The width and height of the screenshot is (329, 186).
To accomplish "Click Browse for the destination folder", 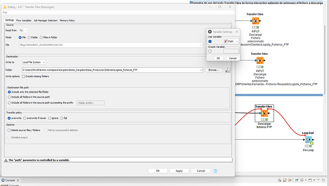I will point(214,70).
